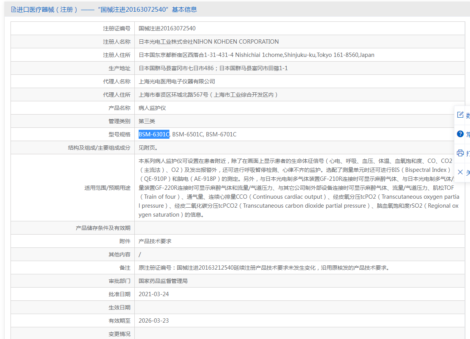
Task: Click the approval date 2021-03-24
Action: coord(154,294)
